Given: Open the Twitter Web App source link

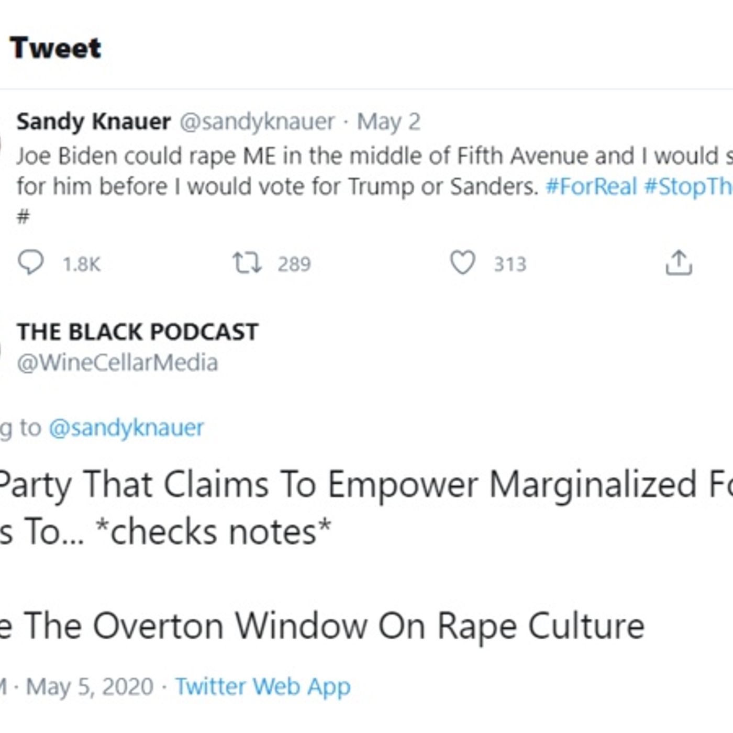Looking at the screenshot, I should click(x=263, y=686).
